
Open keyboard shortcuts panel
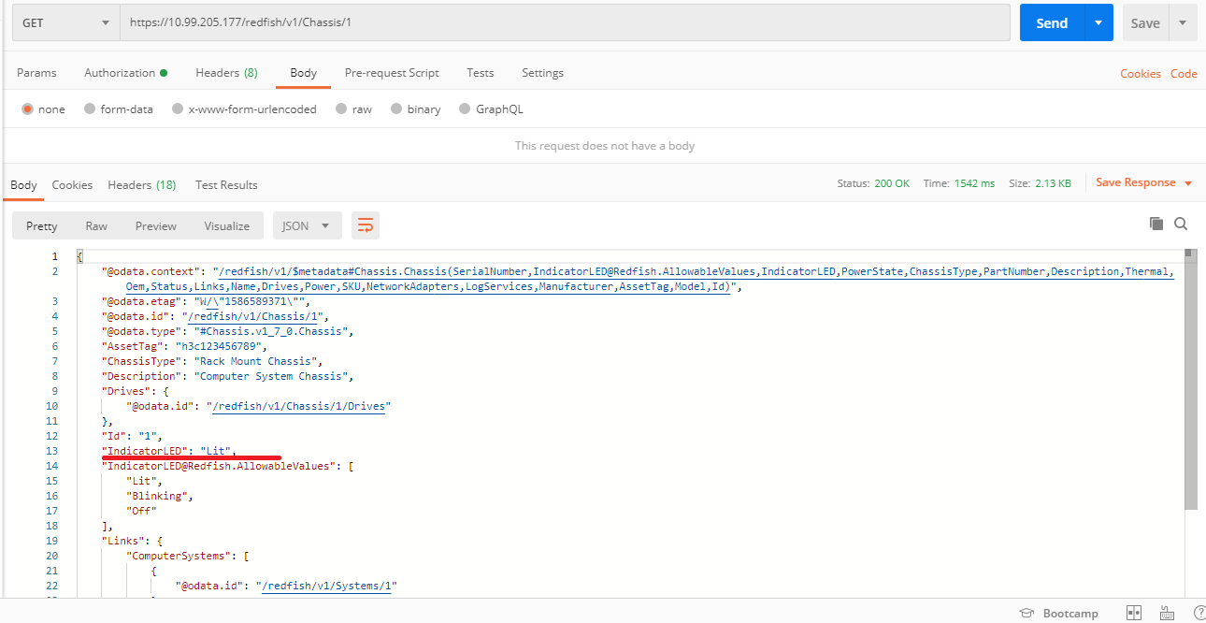point(1166,614)
